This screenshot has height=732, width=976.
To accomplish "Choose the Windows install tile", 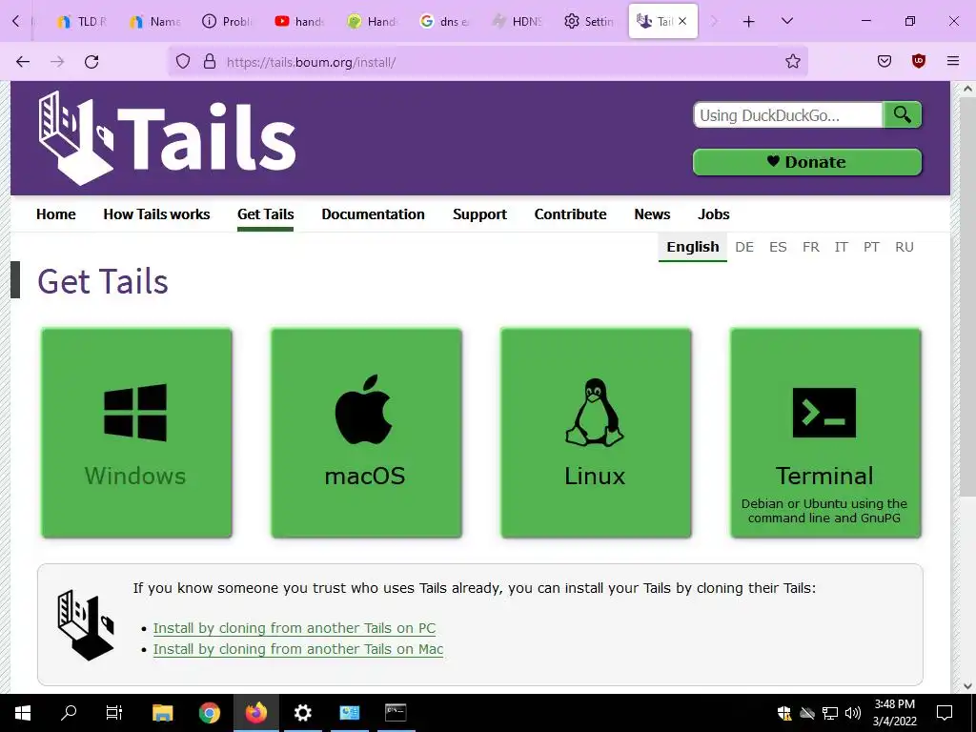I will pos(136,434).
